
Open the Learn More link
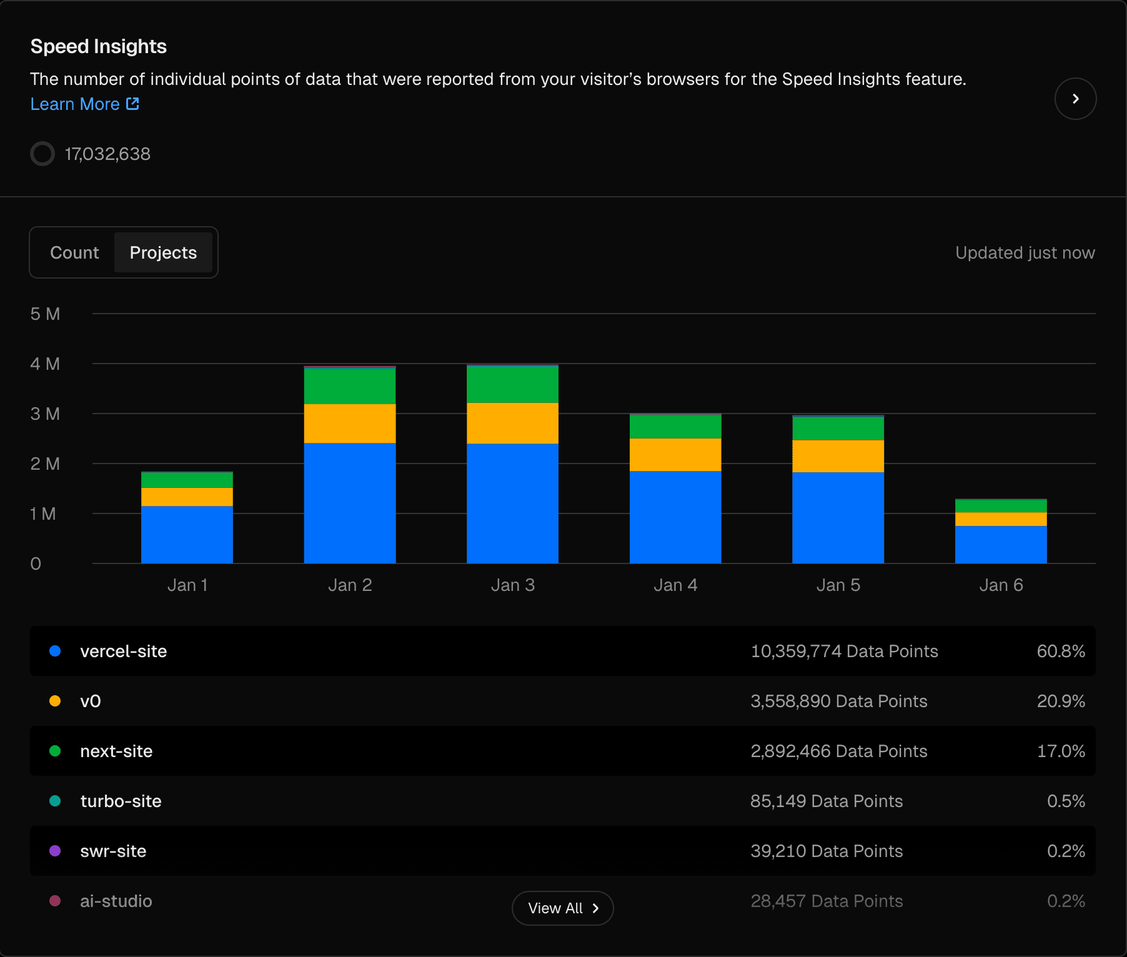pos(76,104)
